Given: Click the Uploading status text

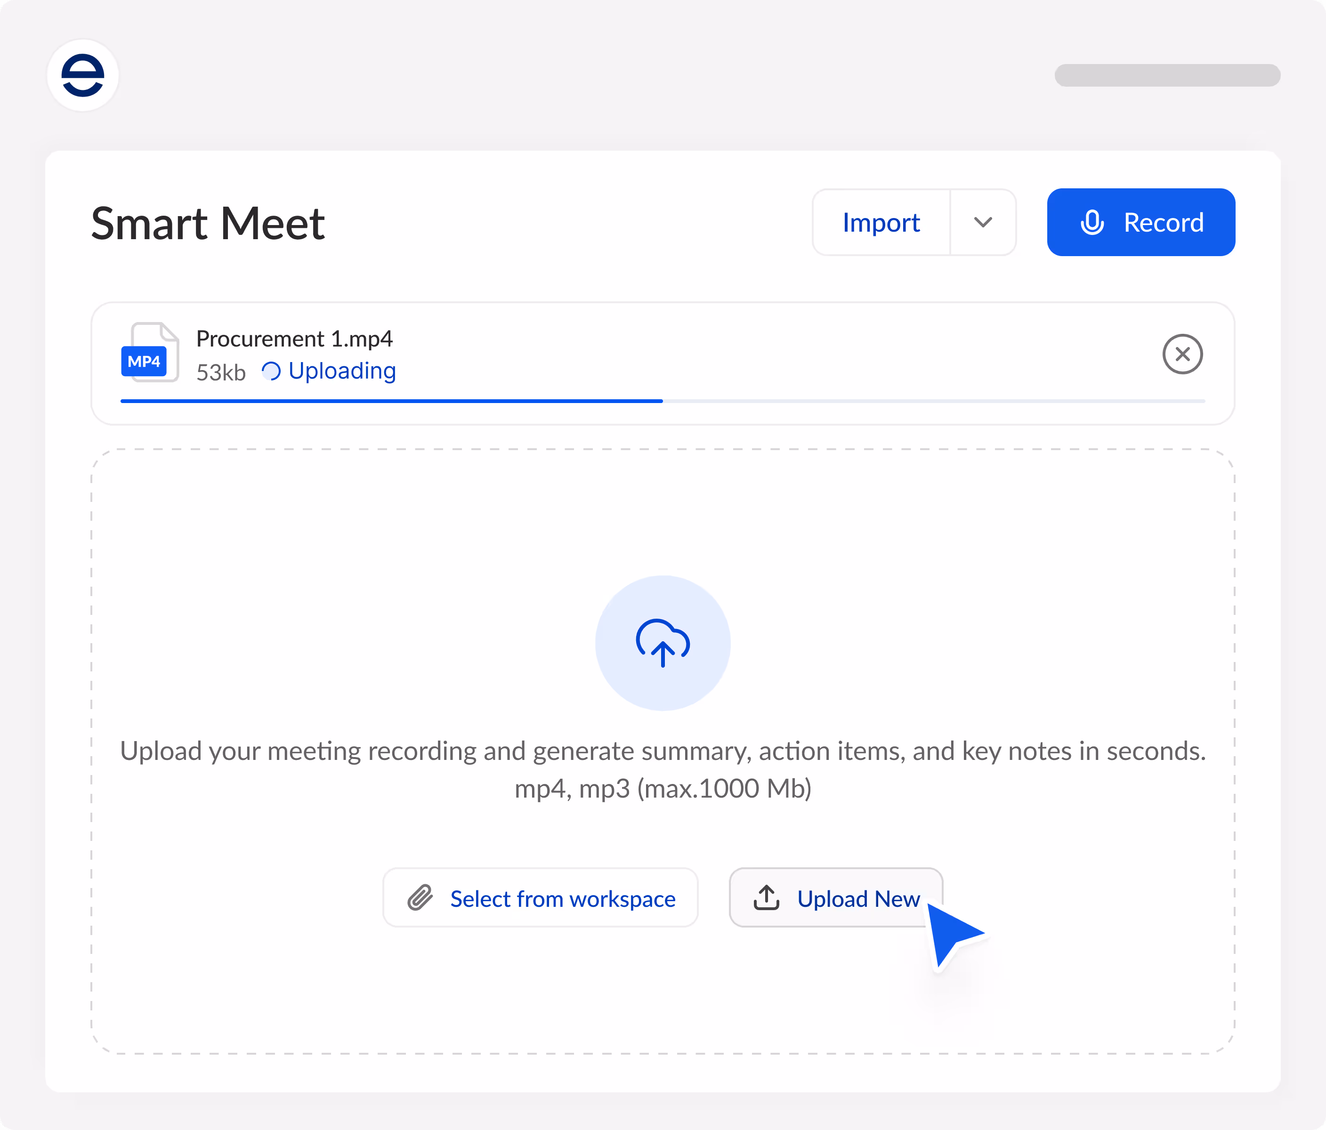Looking at the screenshot, I should point(342,371).
